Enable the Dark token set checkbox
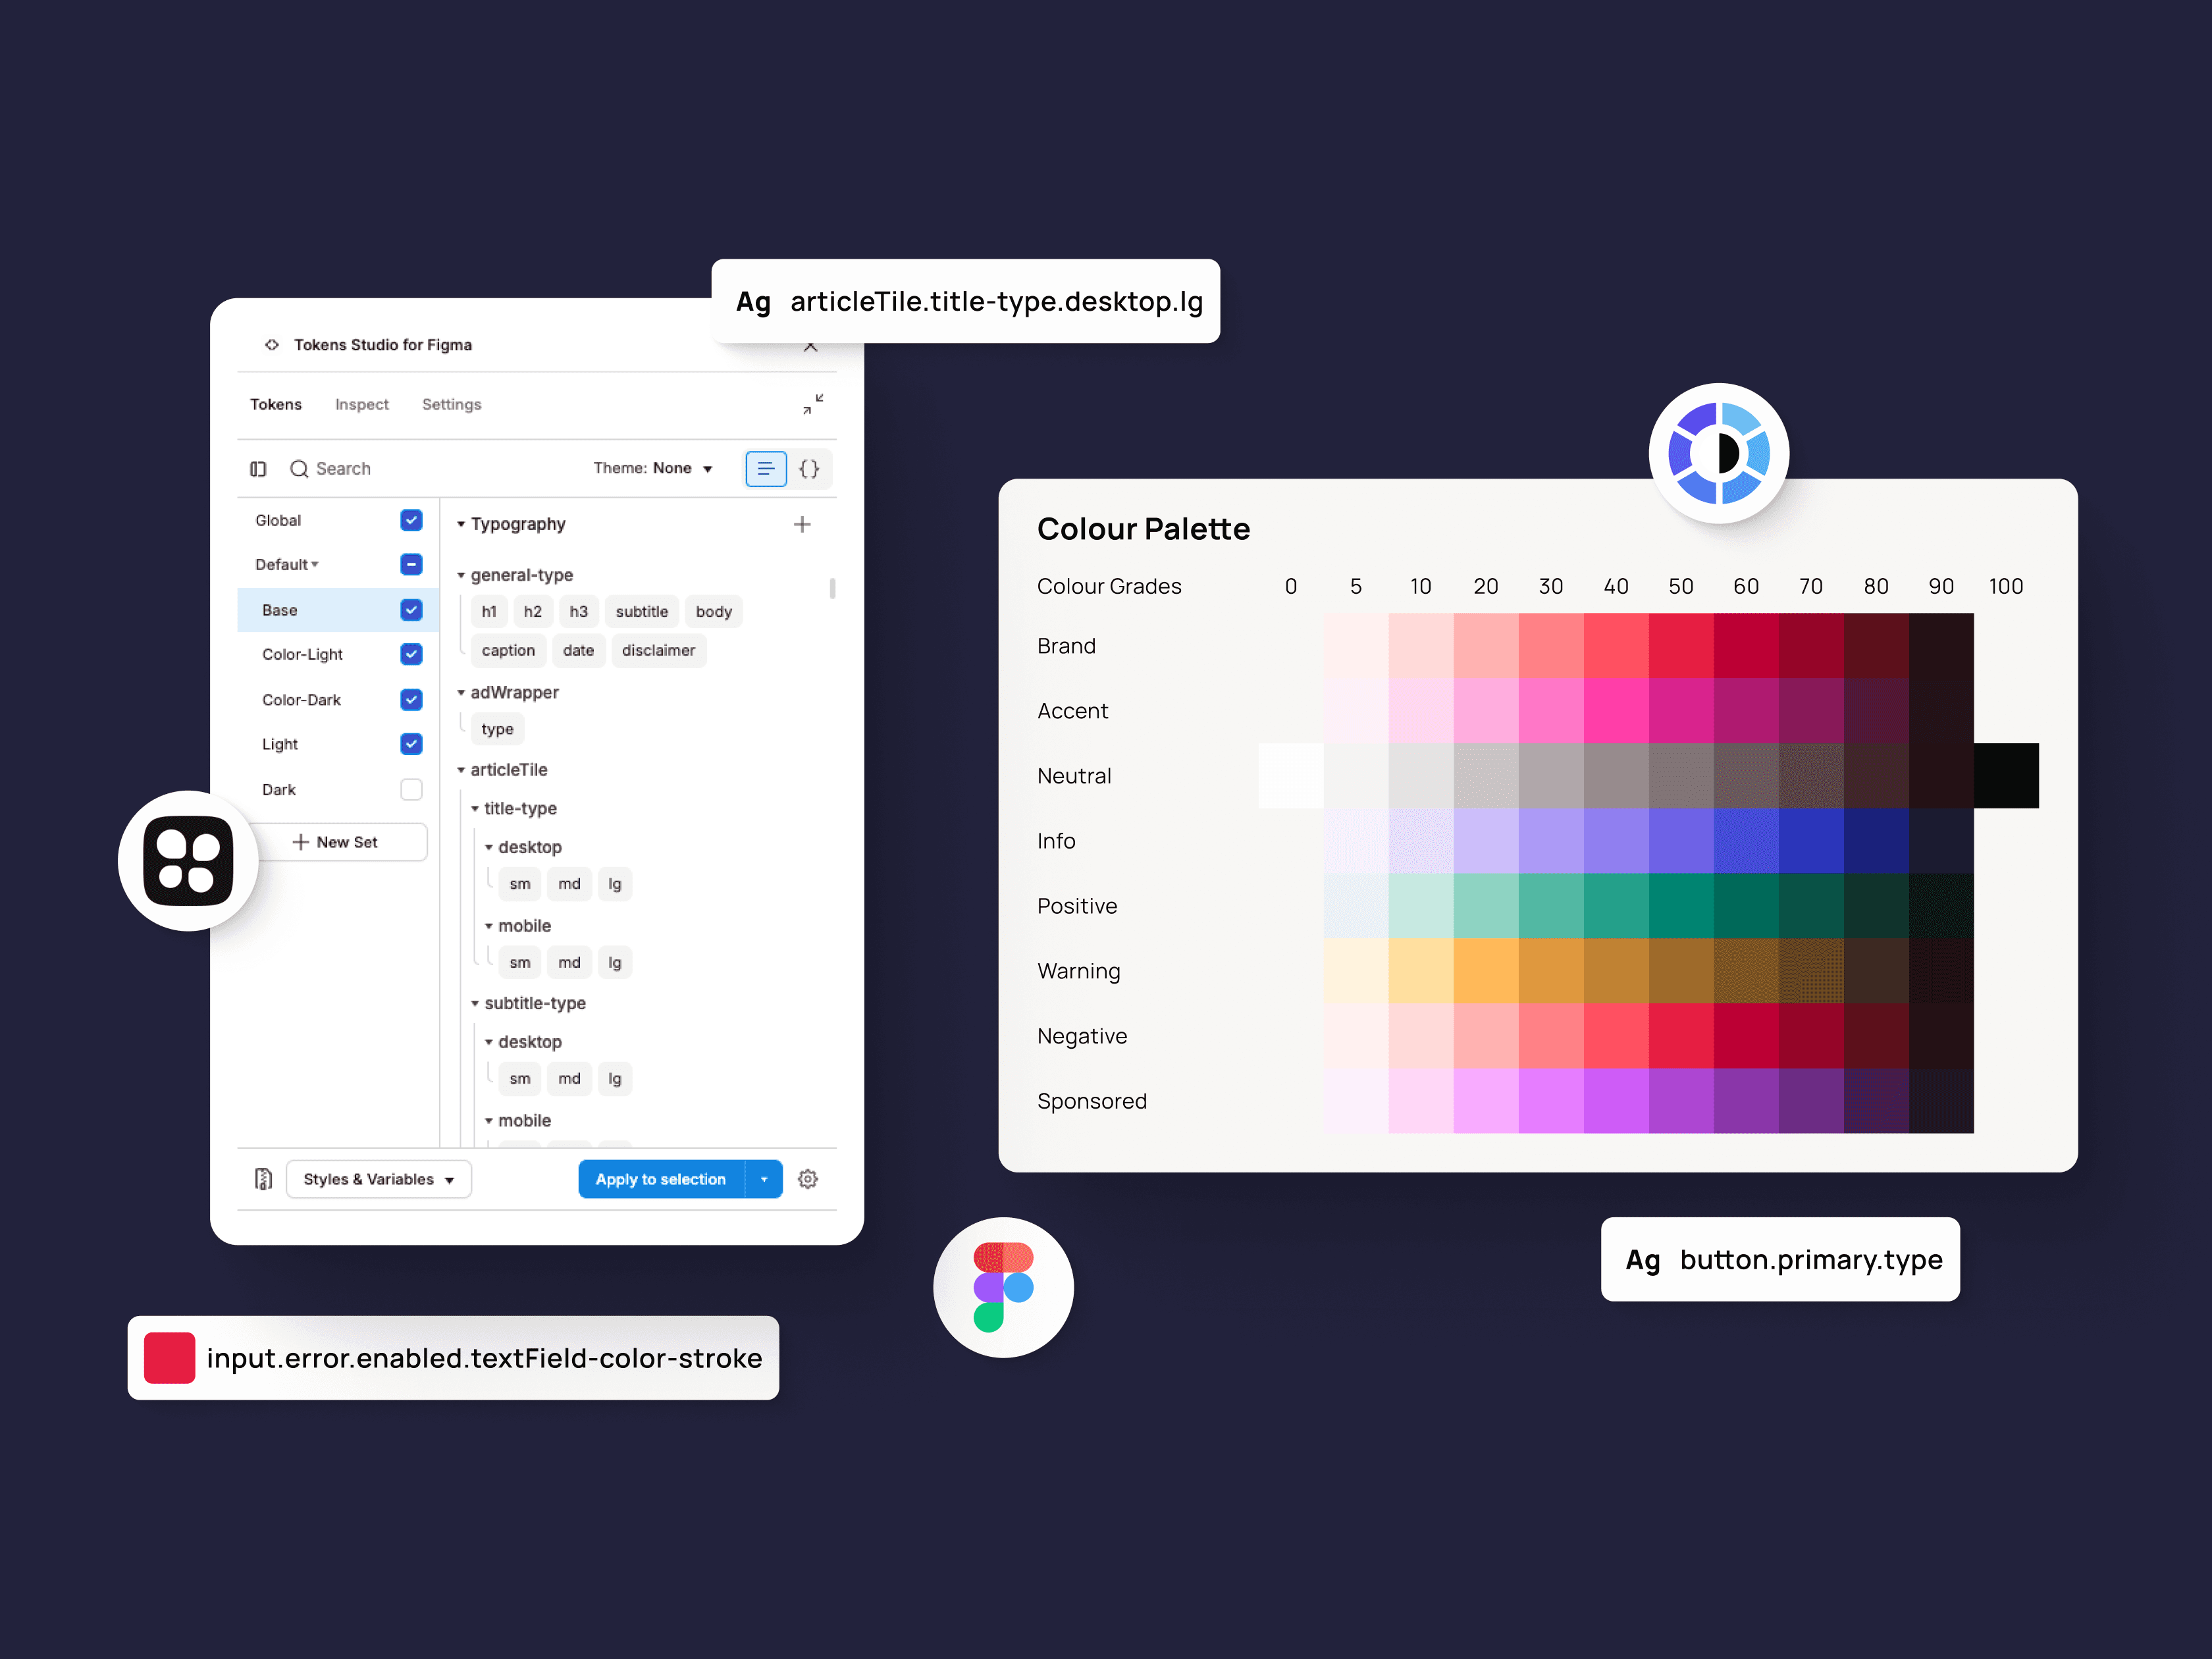2212x1659 pixels. point(411,790)
